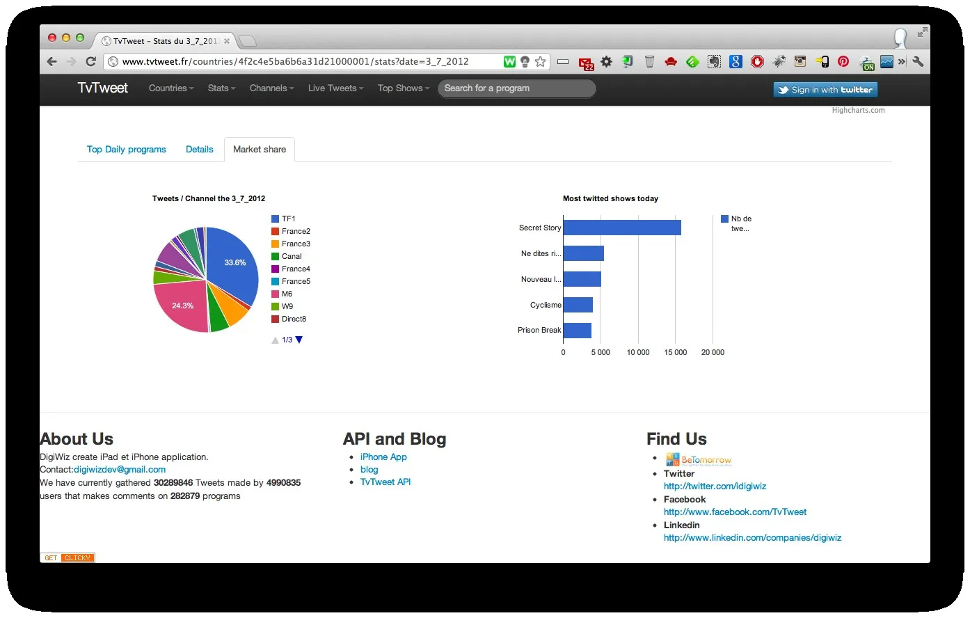Click the gear extension icon in toolbar
This screenshot has height=618, width=970.
607,61
